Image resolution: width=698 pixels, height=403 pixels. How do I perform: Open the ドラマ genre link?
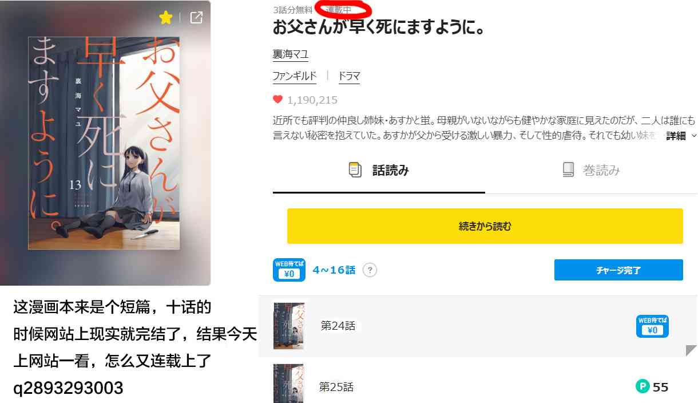click(x=349, y=76)
